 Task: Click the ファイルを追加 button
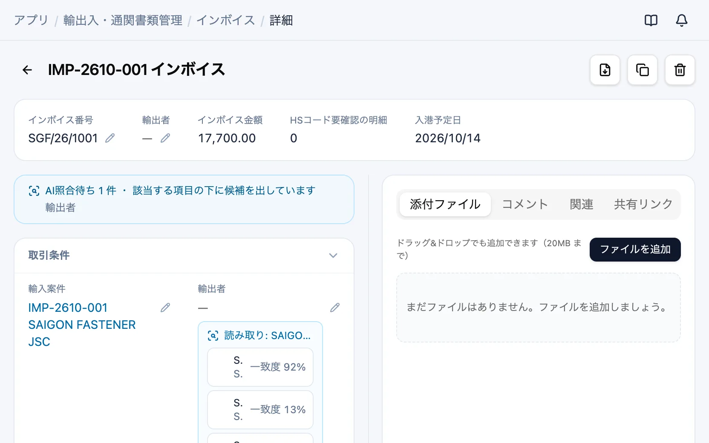pyautogui.click(x=635, y=250)
